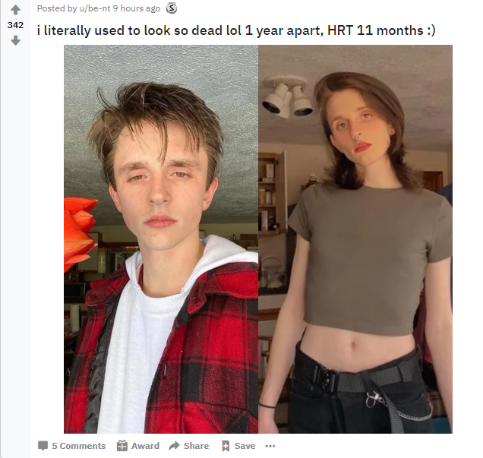Open the '5 Comments' link

[x=78, y=446]
